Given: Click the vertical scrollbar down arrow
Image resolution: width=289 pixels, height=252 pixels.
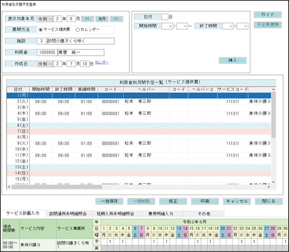Looking at the screenshot, I should 273,182.
